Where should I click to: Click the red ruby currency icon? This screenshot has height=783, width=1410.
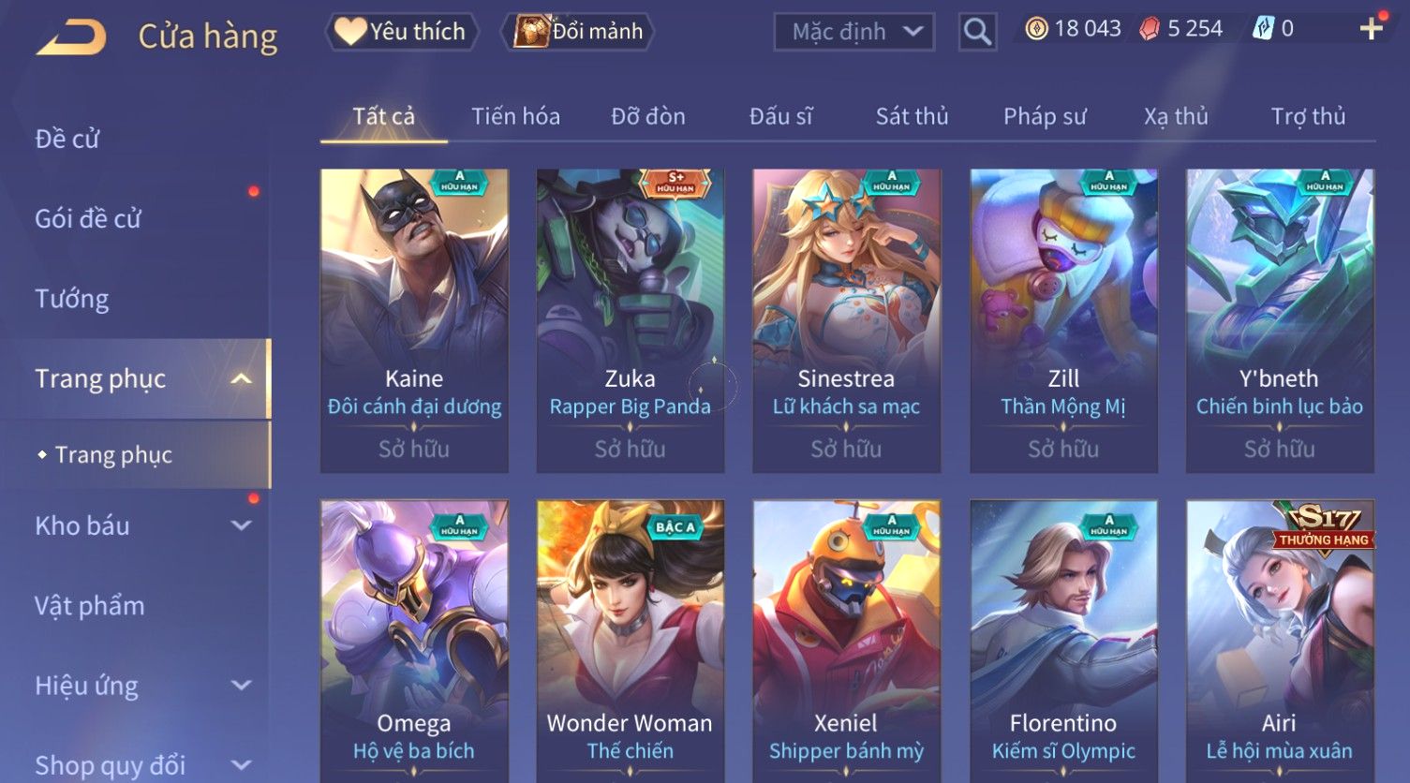coord(1150,29)
